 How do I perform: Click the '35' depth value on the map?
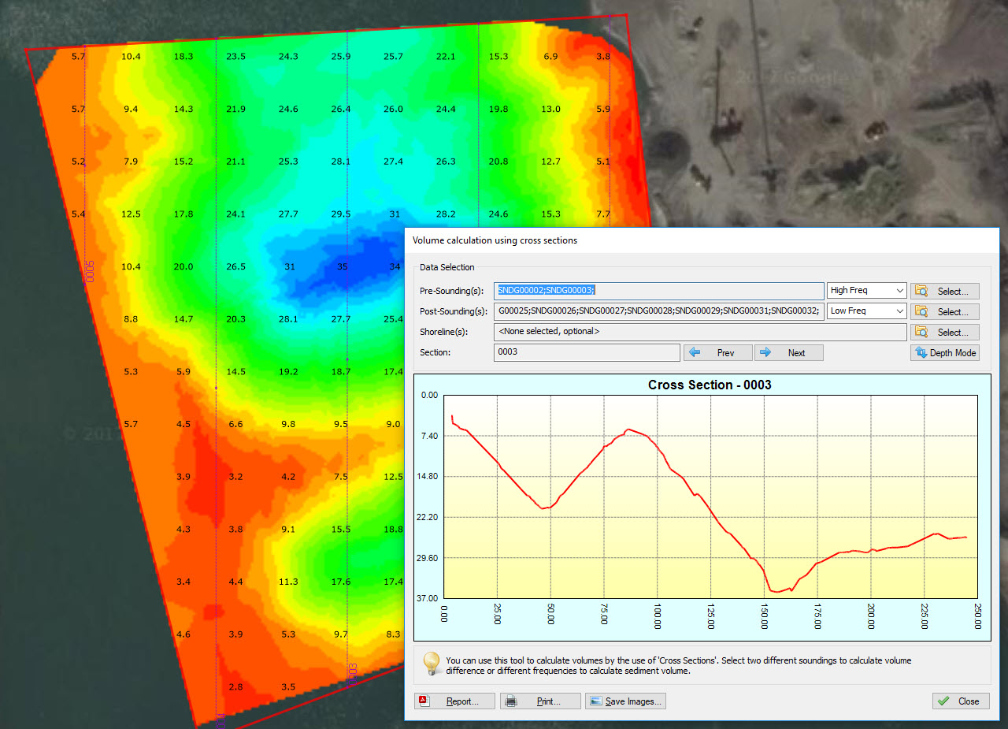click(343, 267)
